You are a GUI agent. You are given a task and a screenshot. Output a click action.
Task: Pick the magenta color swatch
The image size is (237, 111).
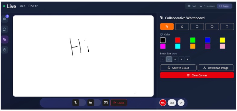point(163,46)
